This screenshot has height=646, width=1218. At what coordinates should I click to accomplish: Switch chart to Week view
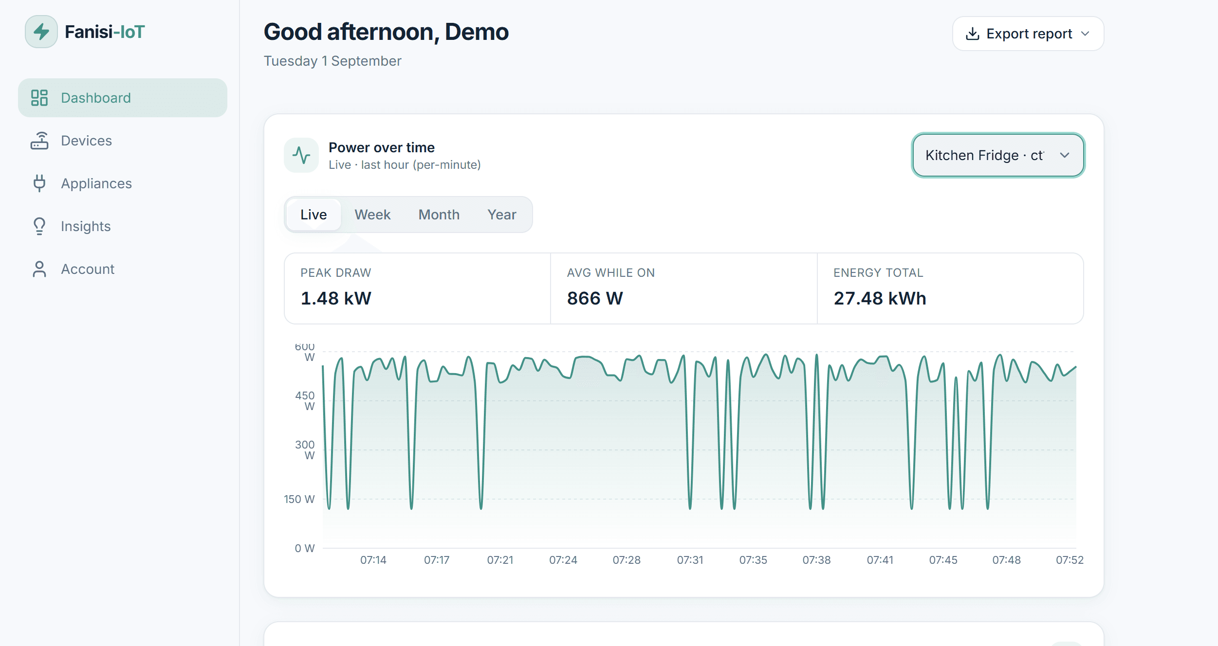point(372,215)
